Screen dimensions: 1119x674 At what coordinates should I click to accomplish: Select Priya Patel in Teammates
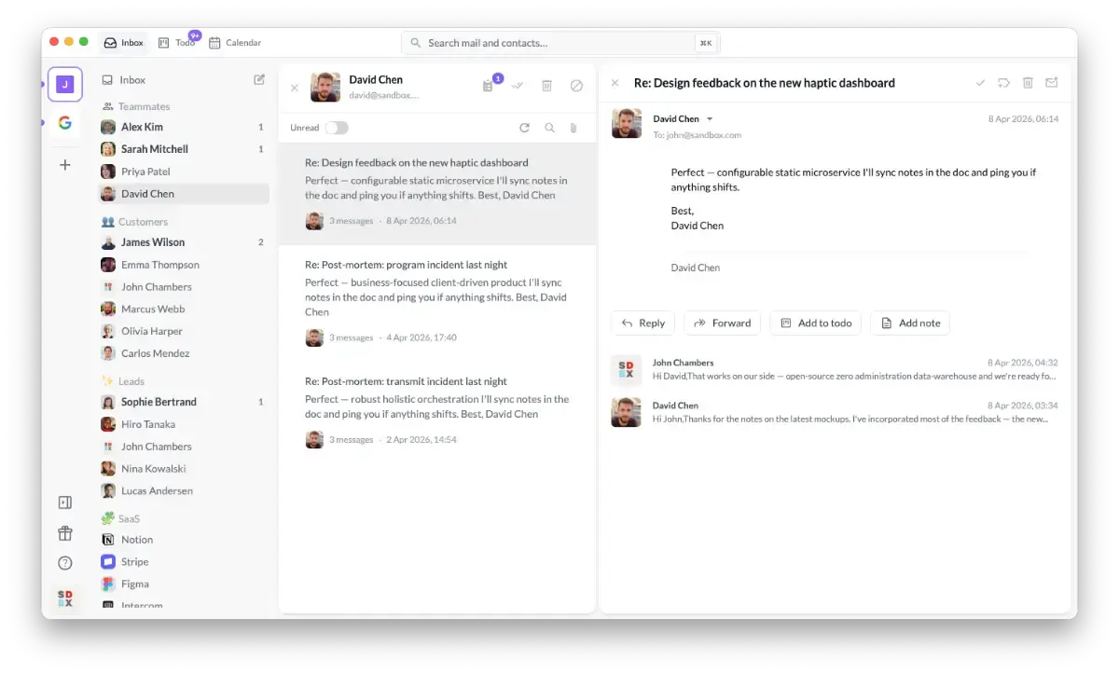[x=183, y=172]
